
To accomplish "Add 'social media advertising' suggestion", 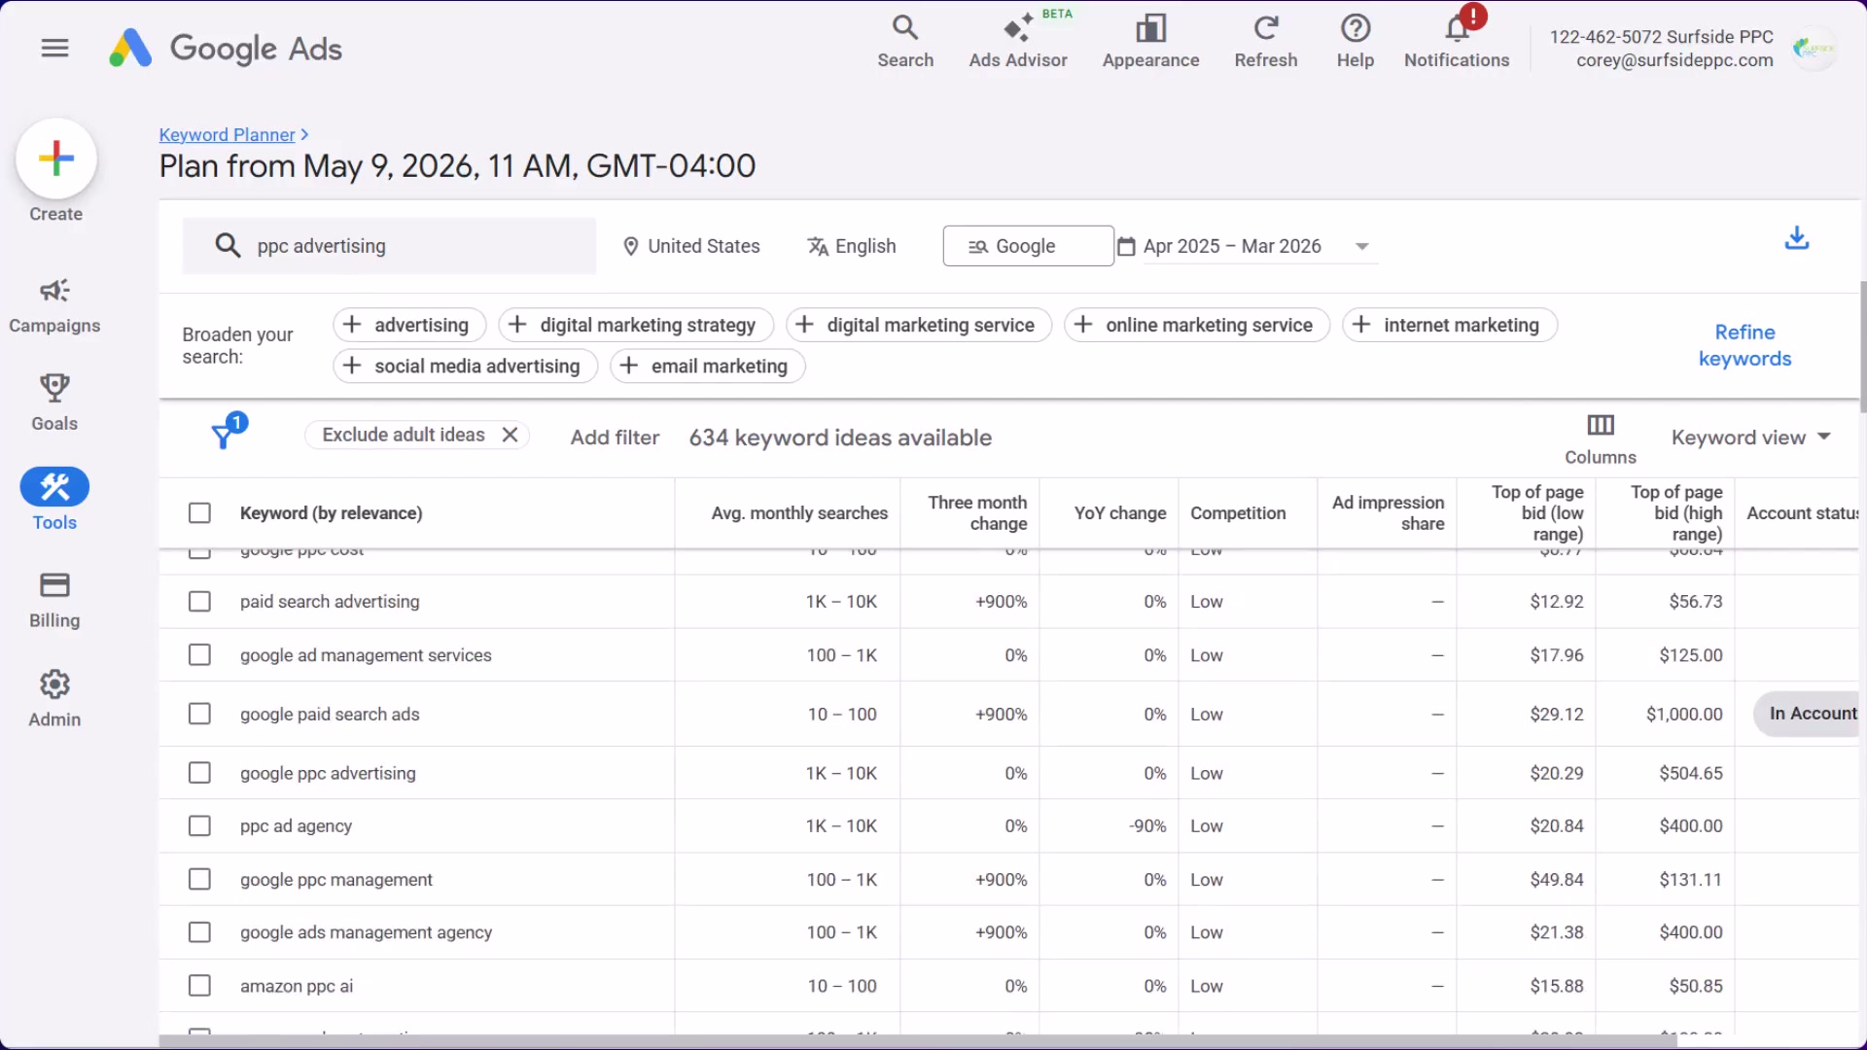I will click(x=465, y=366).
